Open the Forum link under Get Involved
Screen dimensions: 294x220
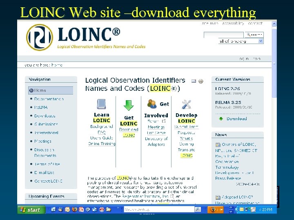pyautogui.click(x=153, y=121)
